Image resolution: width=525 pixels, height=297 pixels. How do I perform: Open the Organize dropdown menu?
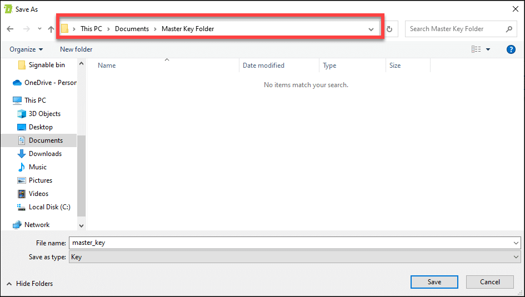tap(26, 49)
